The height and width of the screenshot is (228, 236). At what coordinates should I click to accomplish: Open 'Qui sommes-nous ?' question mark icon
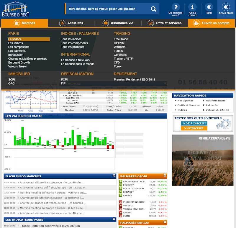176,7
